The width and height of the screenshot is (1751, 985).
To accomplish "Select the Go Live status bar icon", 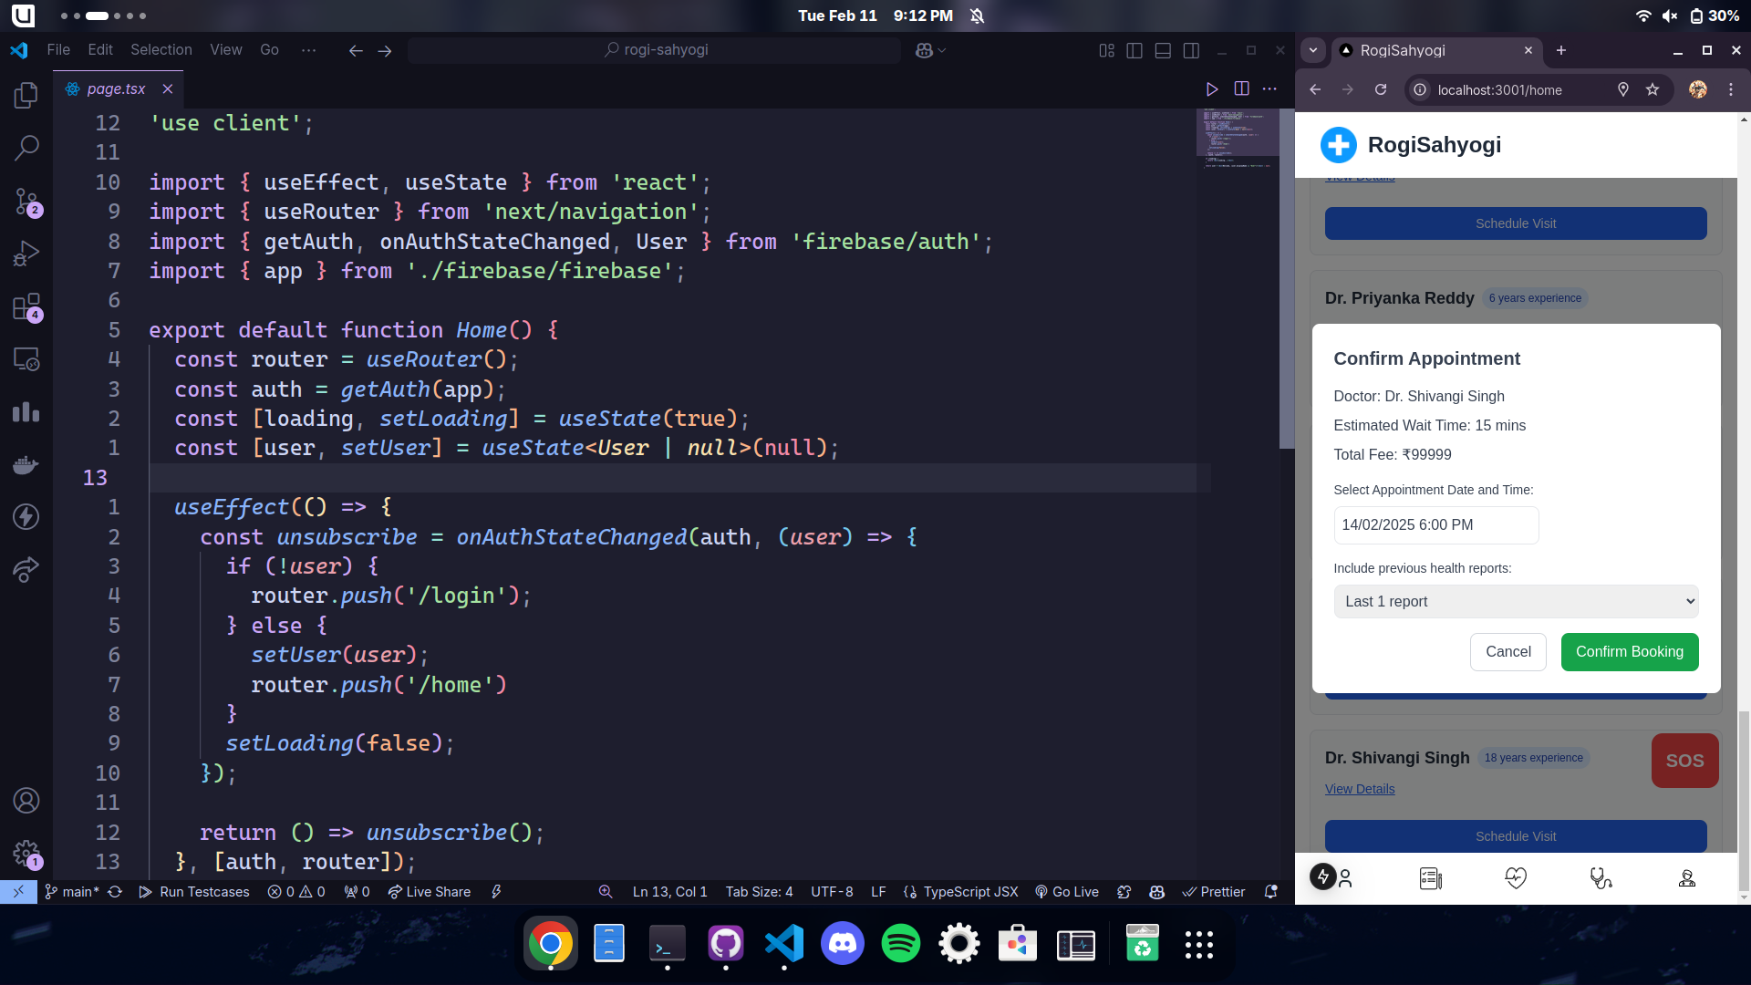I will [x=1068, y=891].
